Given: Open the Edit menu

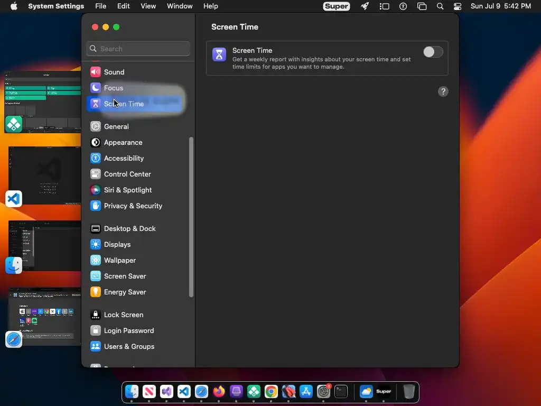Looking at the screenshot, I should 124,6.
